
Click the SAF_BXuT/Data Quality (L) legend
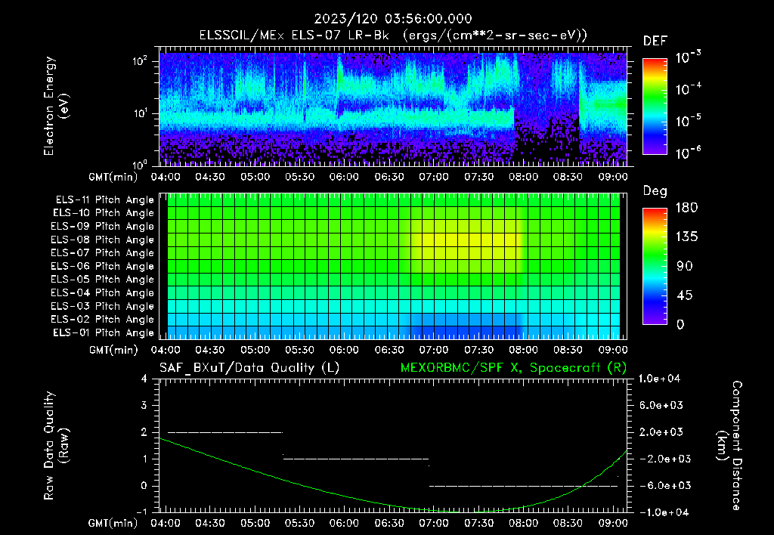(249, 368)
